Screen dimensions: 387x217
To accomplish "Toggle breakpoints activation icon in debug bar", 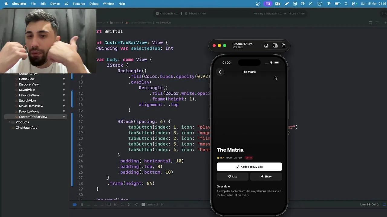I will 74,205.
